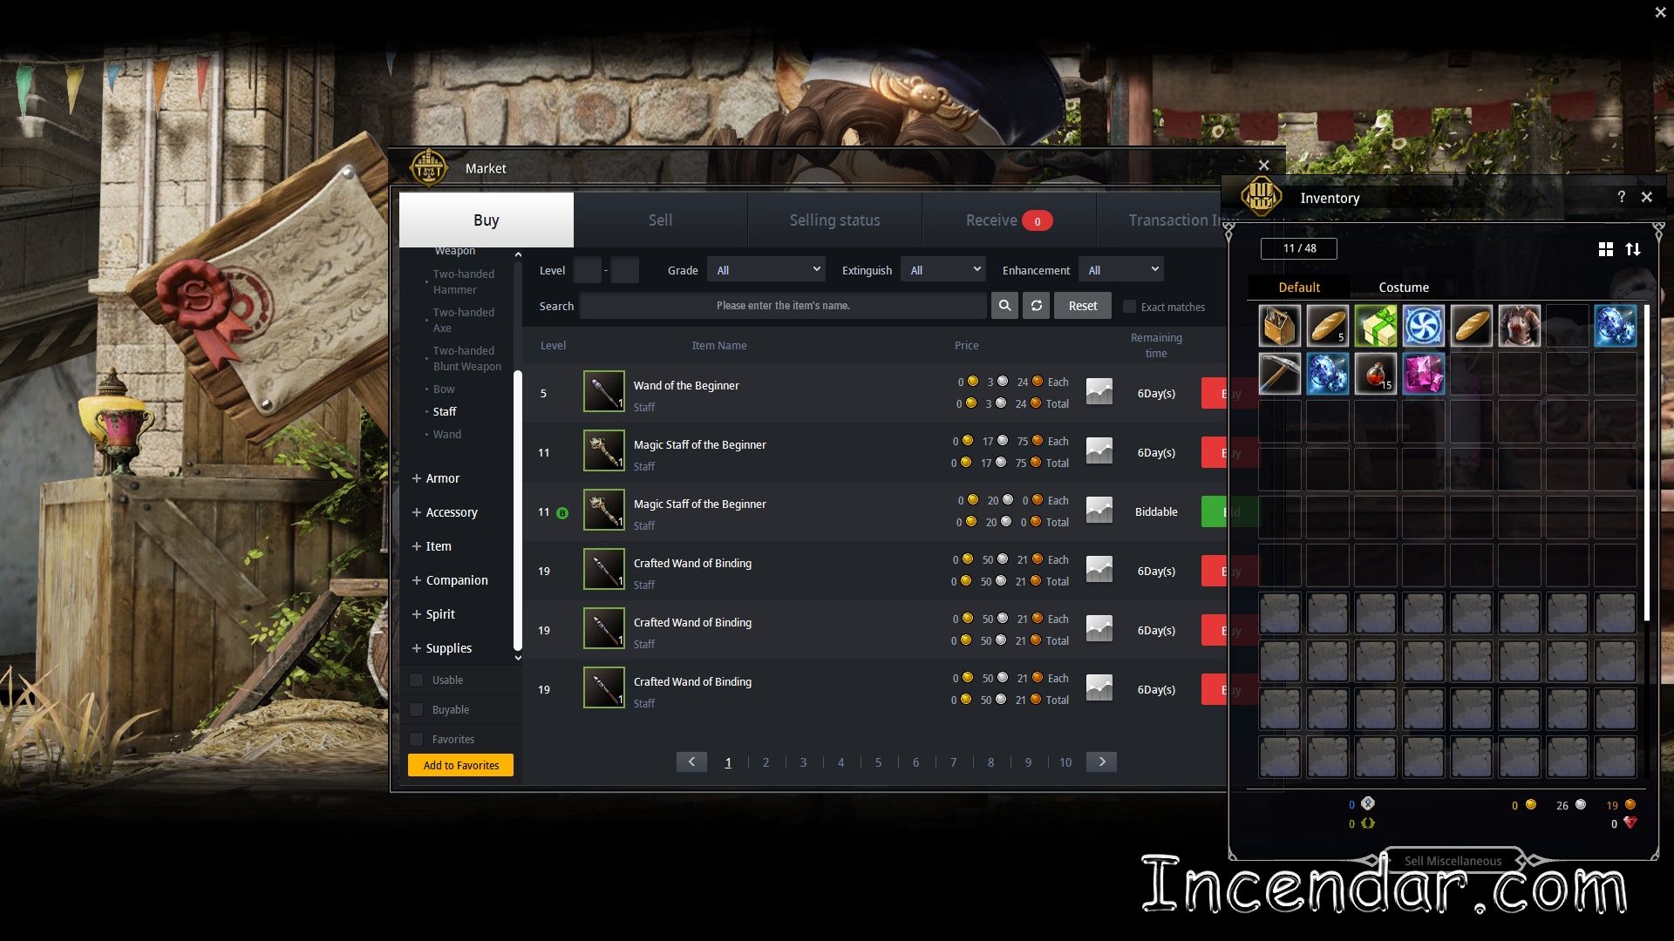
Task: Select the armor chest piece in Inventory
Action: tap(1519, 326)
